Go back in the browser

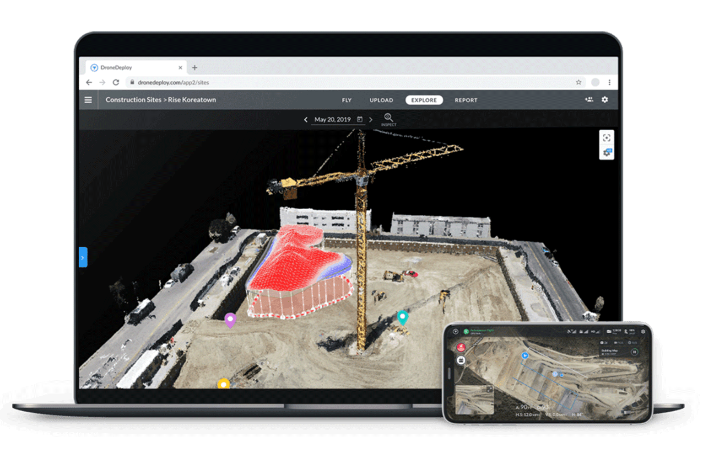[89, 82]
